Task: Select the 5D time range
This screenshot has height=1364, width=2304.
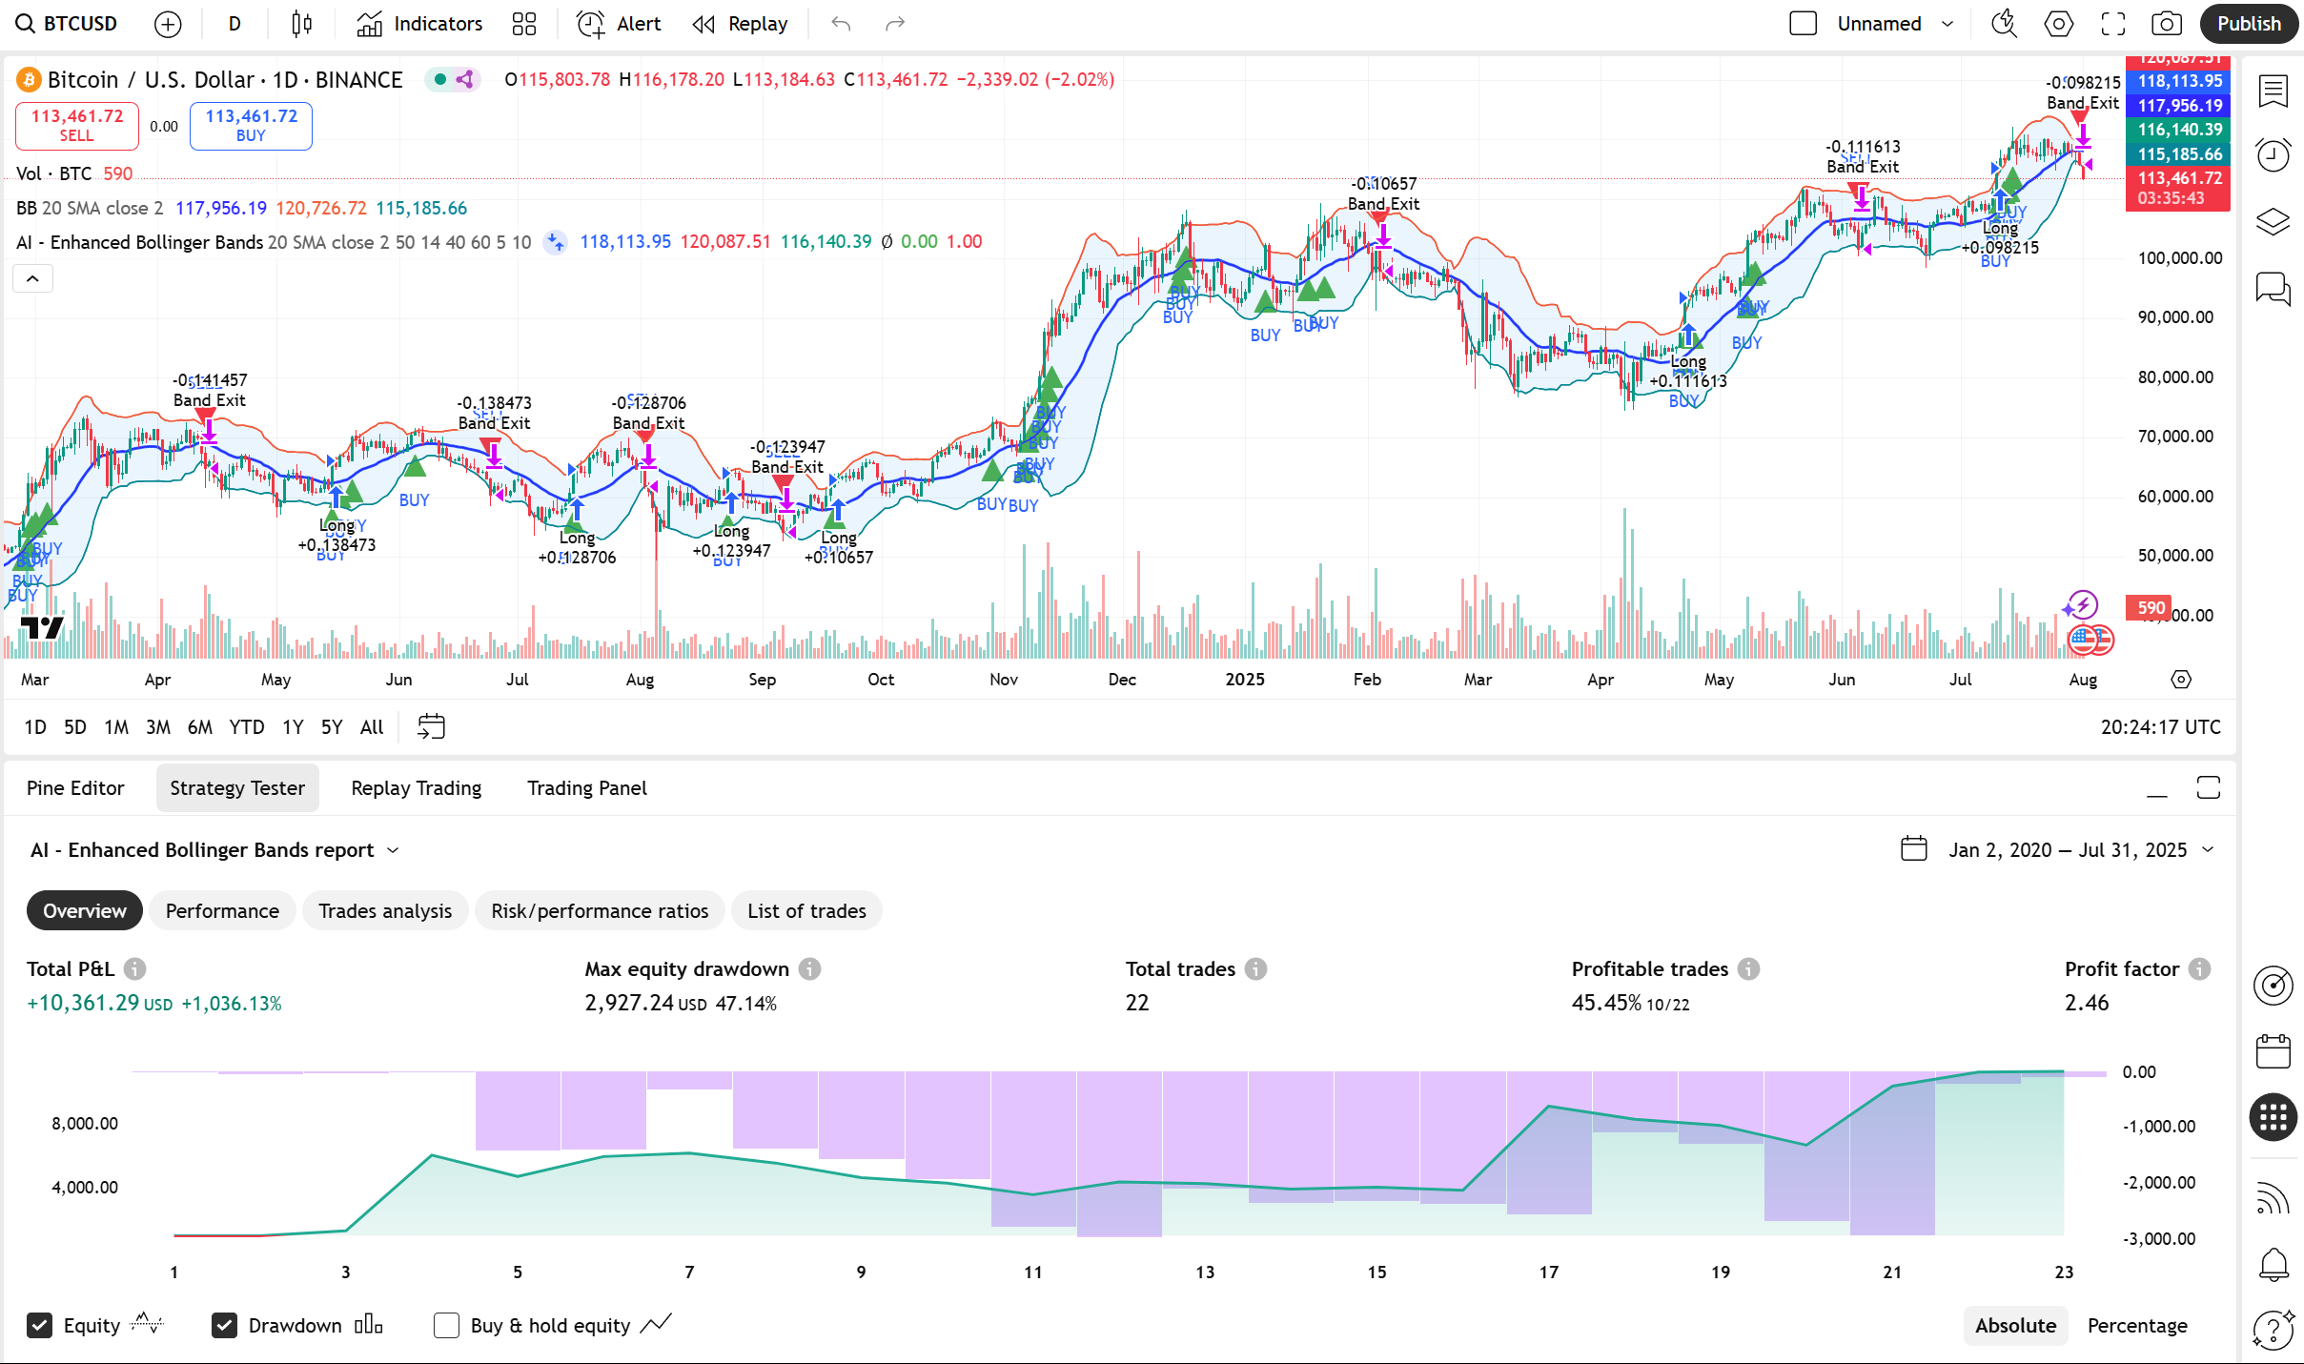Action: point(75,727)
